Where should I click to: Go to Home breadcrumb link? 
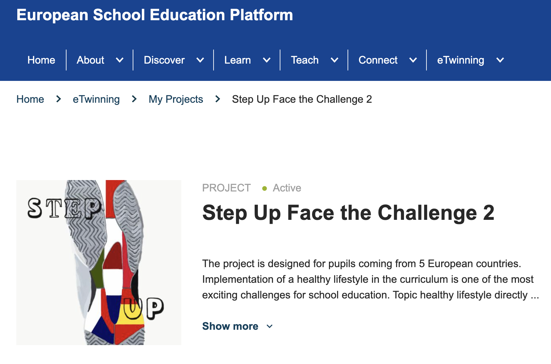point(30,99)
